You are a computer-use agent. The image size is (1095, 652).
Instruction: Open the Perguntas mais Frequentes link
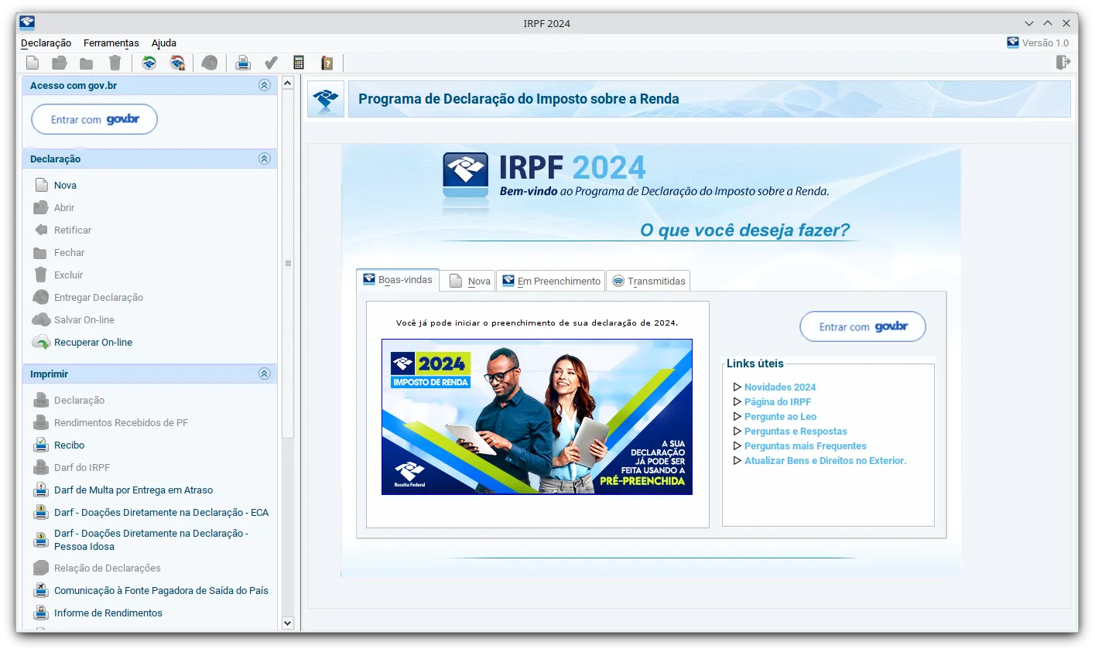tap(805, 446)
